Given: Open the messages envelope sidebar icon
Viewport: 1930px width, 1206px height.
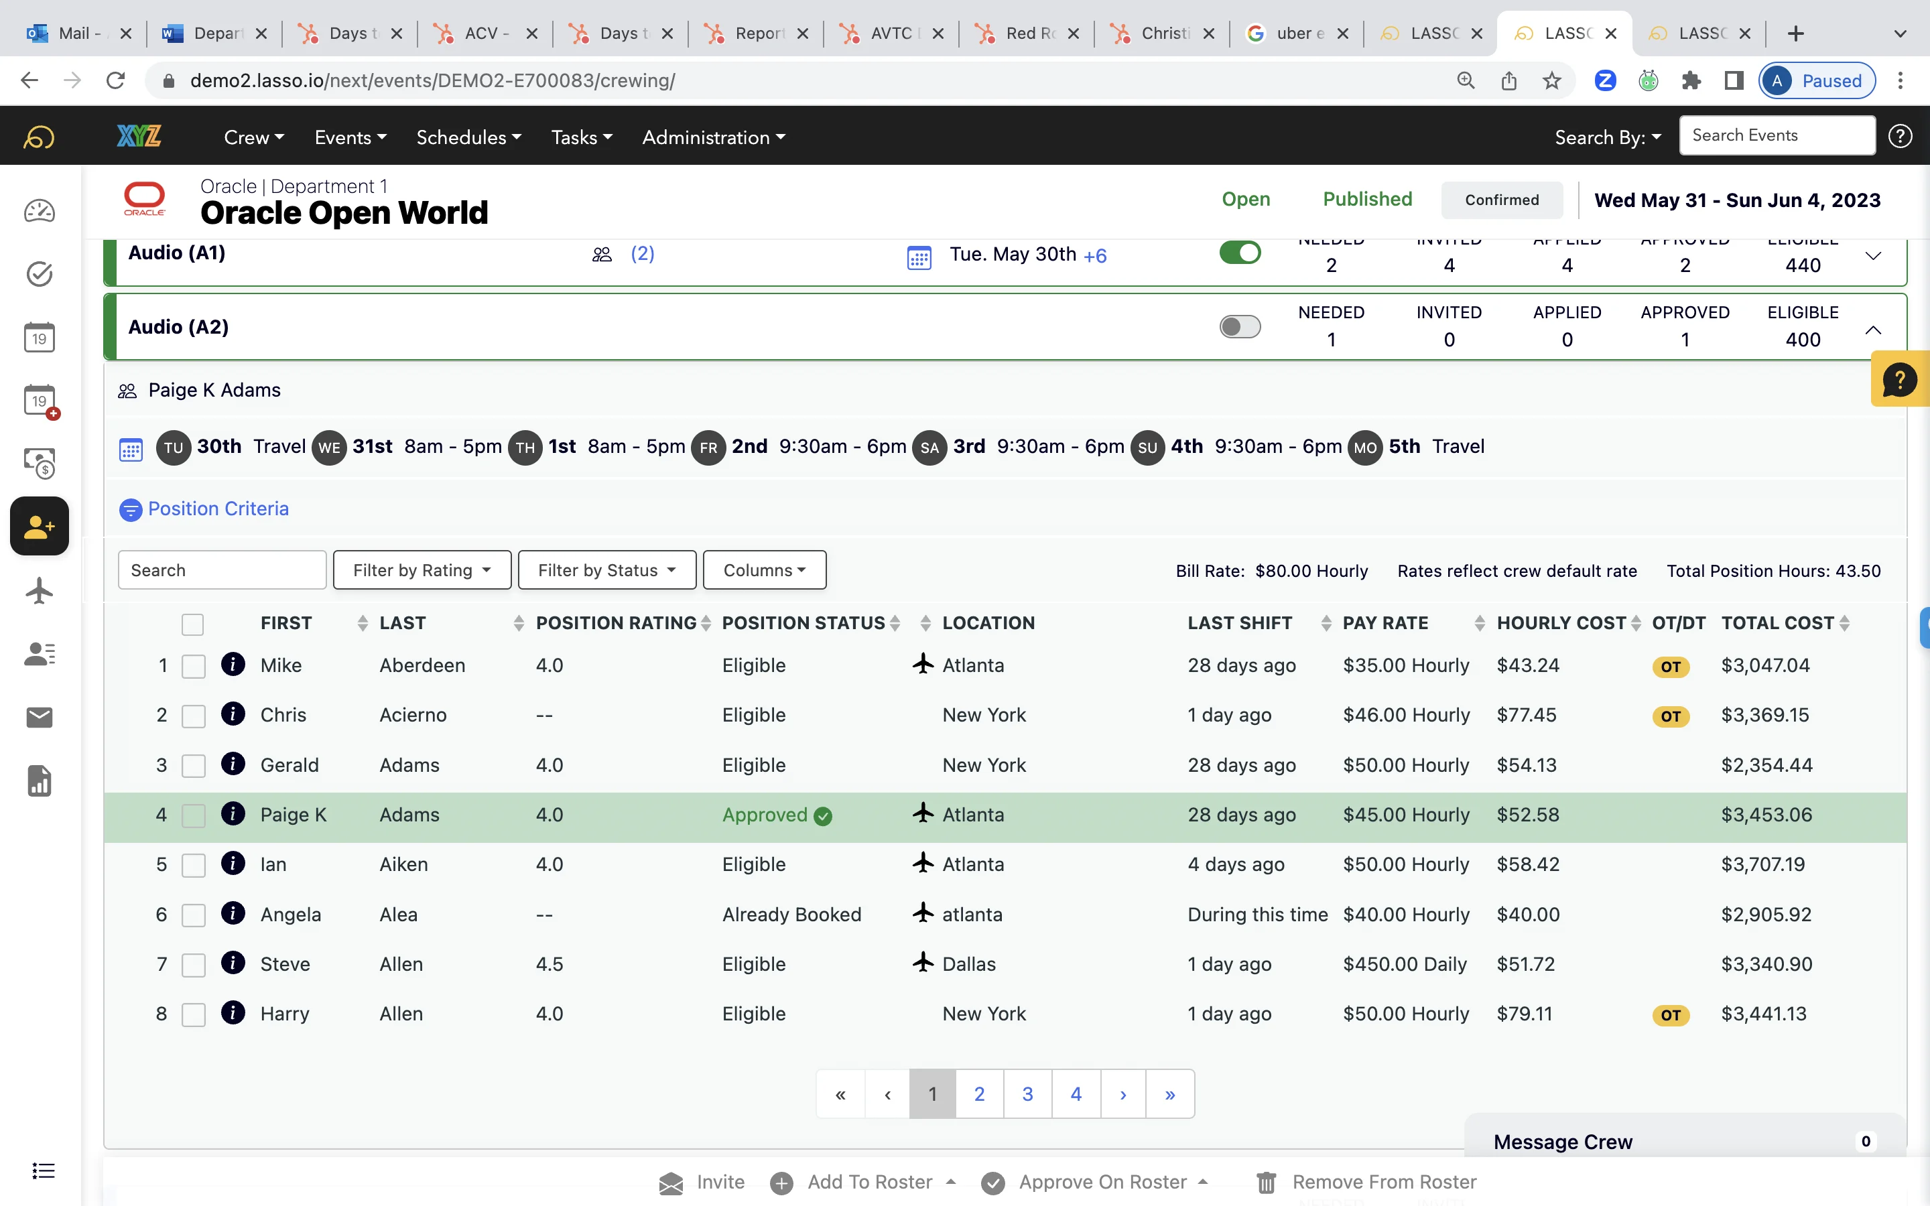Looking at the screenshot, I should (39, 718).
